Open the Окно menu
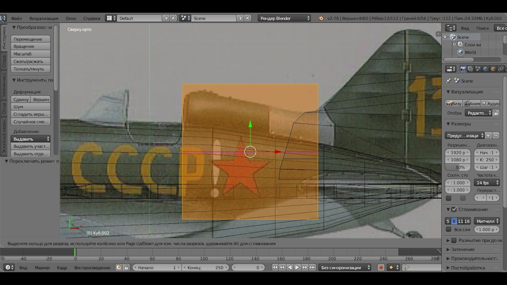 click(71, 18)
